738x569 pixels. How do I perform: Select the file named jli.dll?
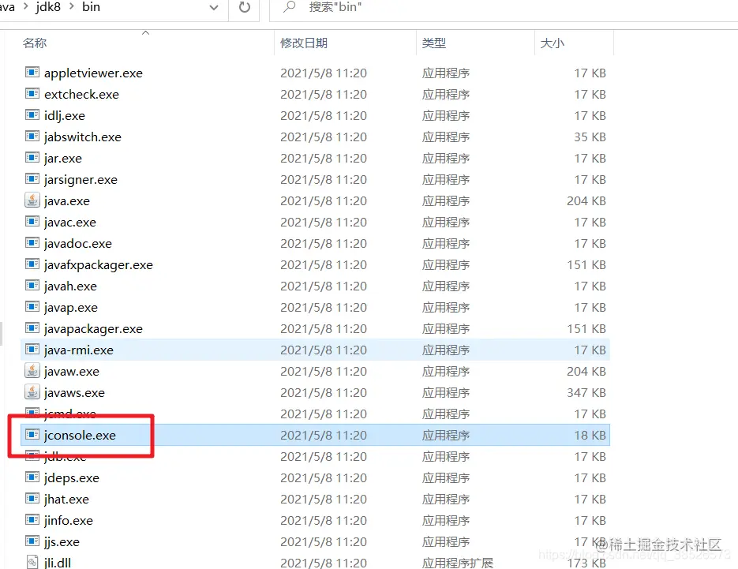pyautogui.click(x=58, y=563)
